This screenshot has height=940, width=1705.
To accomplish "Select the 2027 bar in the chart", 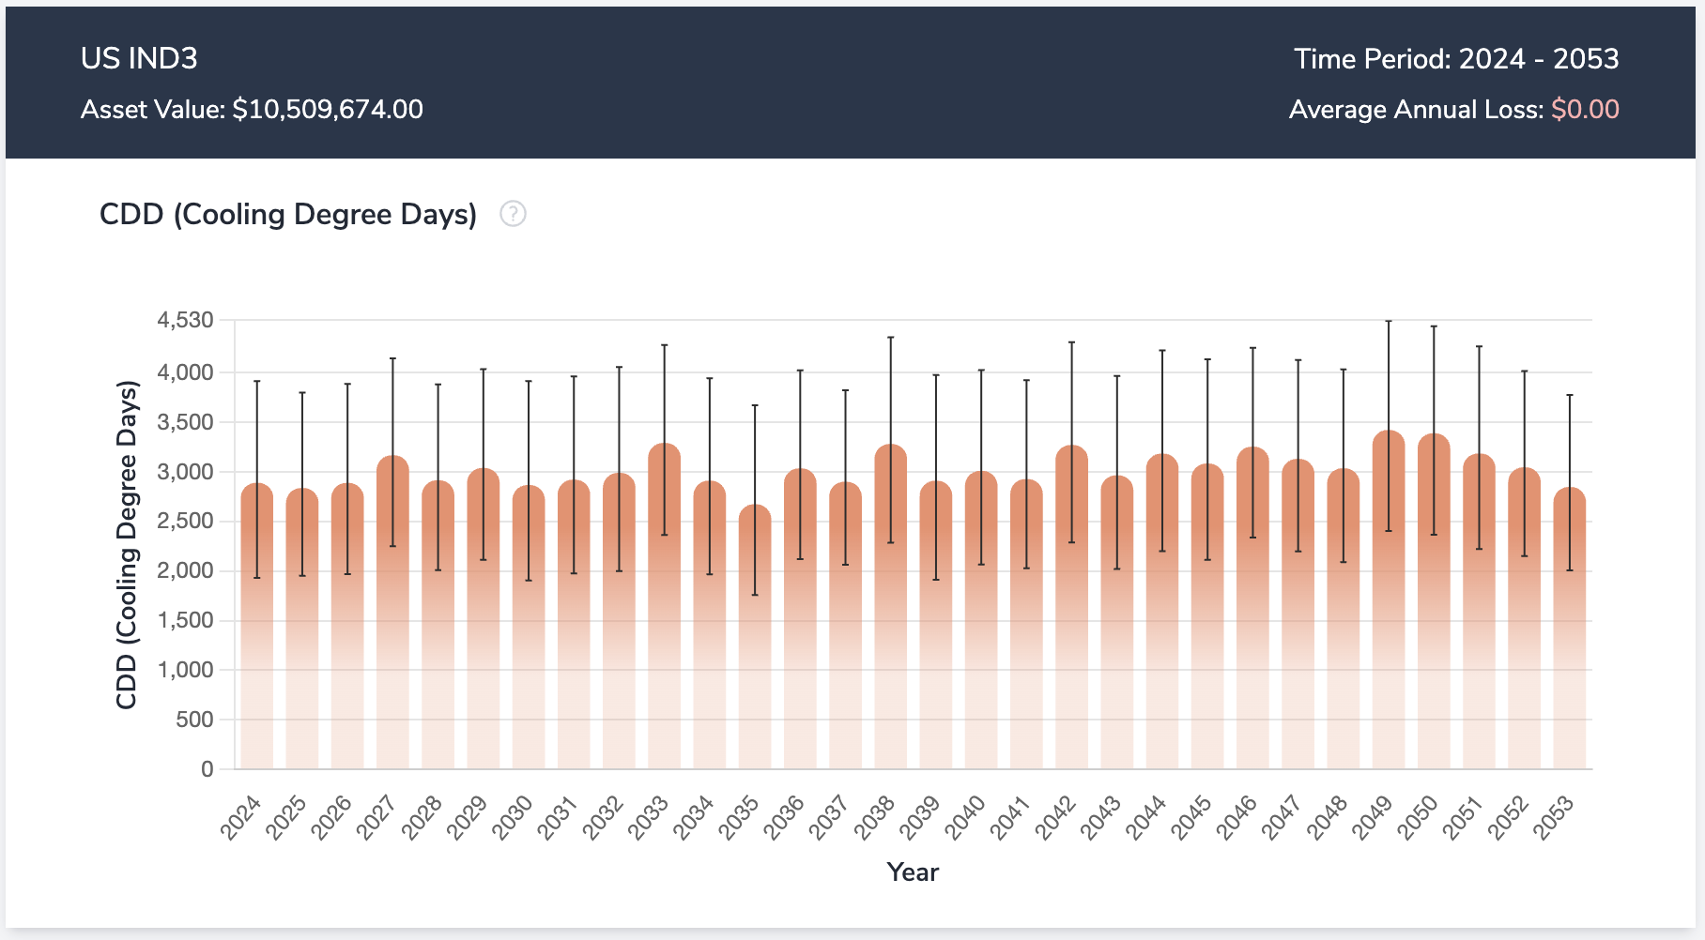I will tap(392, 613).
